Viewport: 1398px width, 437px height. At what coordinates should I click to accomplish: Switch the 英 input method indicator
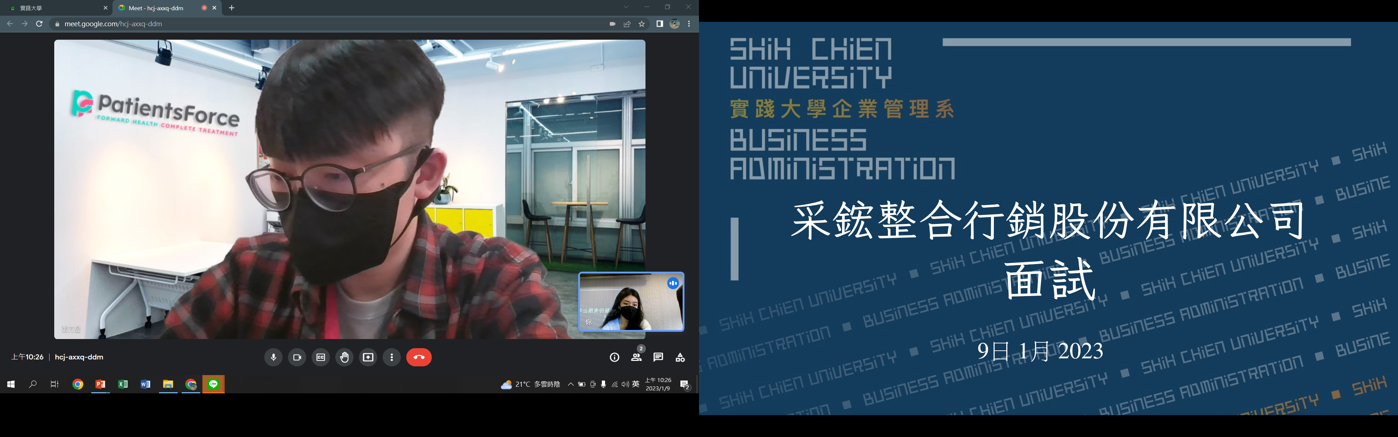coord(636,384)
